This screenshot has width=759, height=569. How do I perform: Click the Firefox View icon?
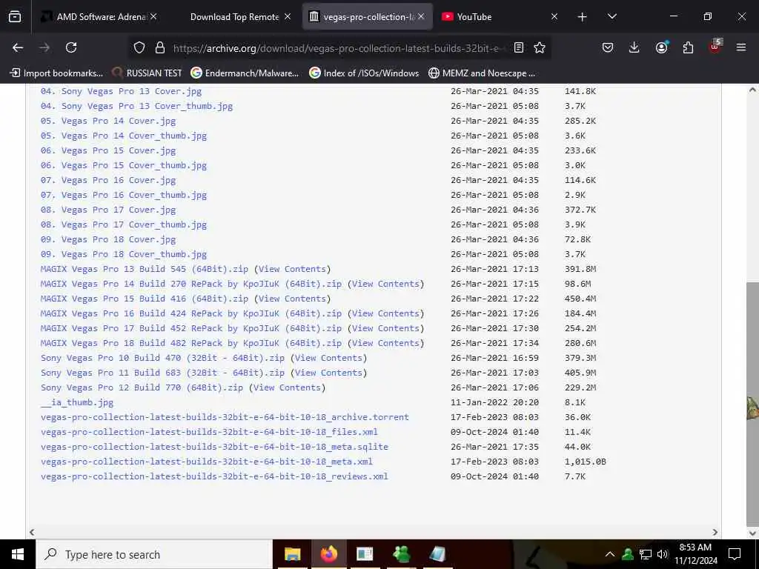pyautogui.click(x=15, y=16)
